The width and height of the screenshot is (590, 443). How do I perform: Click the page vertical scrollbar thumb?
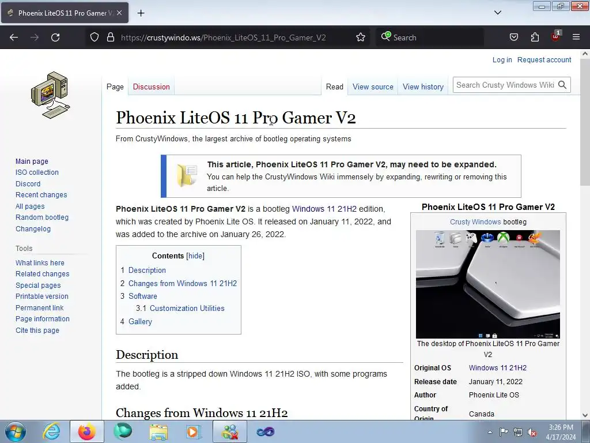585,122
